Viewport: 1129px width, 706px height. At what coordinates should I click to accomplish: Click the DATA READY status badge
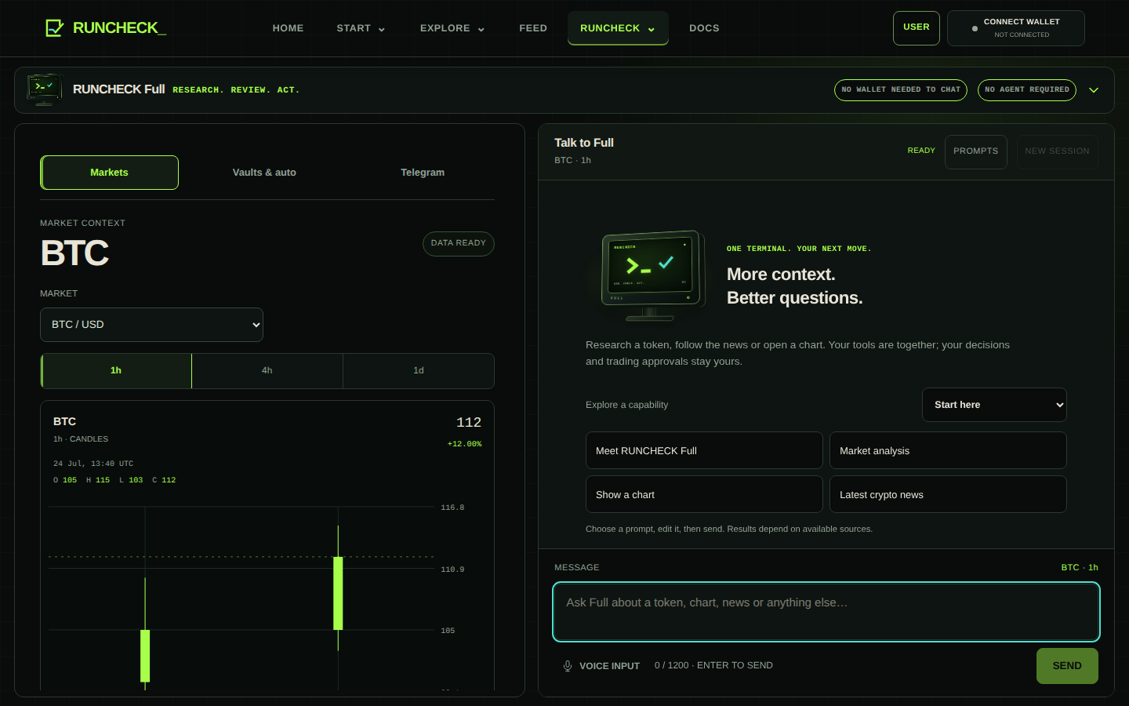click(x=459, y=243)
